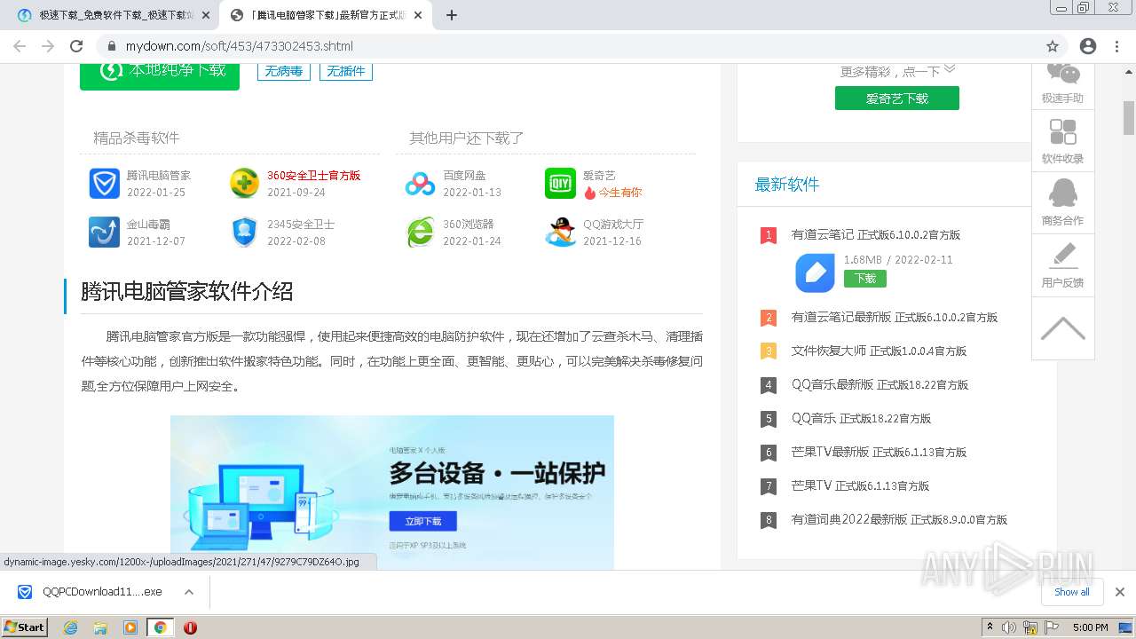
Task: Close the 腾讯电脑管家下载 tab
Action: pos(418,15)
